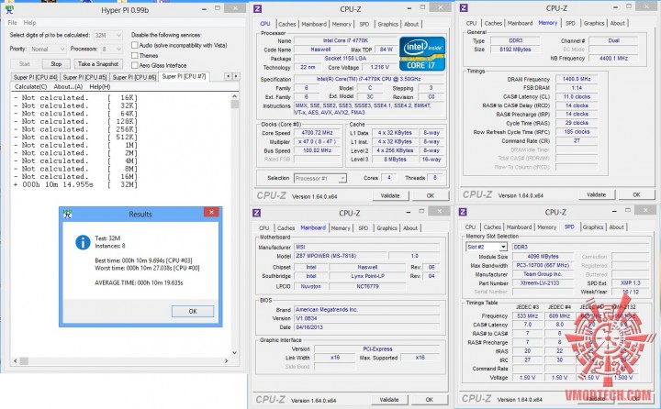Open CPU tab in top-right CPU-Z window
This screenshot has height=409, width=661.
tap(471, 23)
